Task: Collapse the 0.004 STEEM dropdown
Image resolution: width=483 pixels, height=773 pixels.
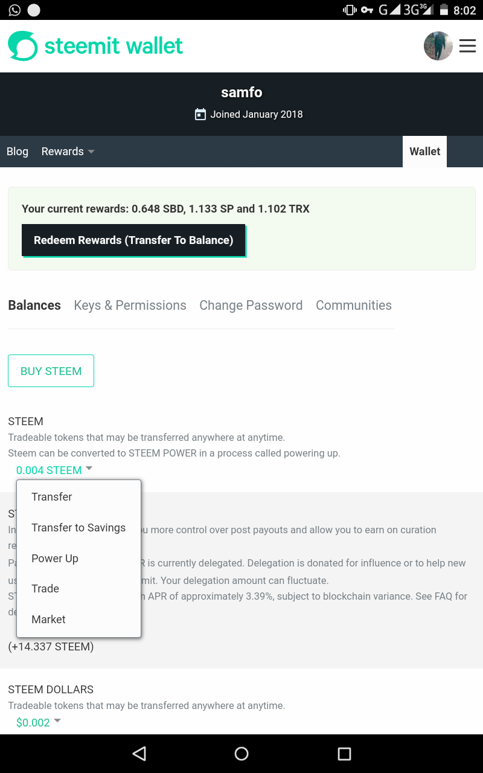Action: (54, 470)
